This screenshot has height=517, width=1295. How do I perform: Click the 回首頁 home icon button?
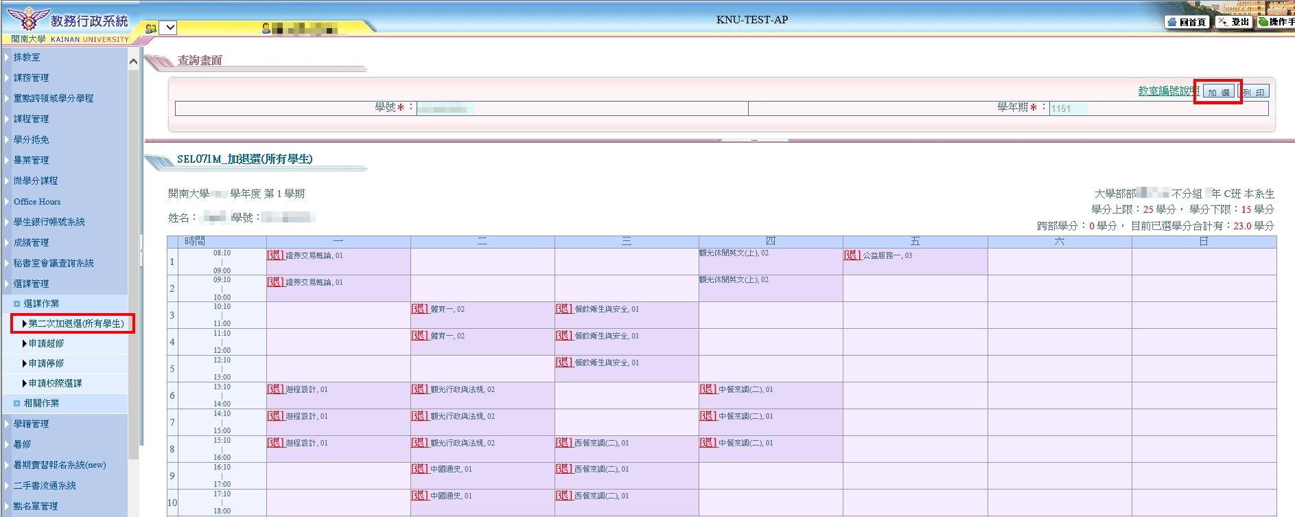point(1186,22)
